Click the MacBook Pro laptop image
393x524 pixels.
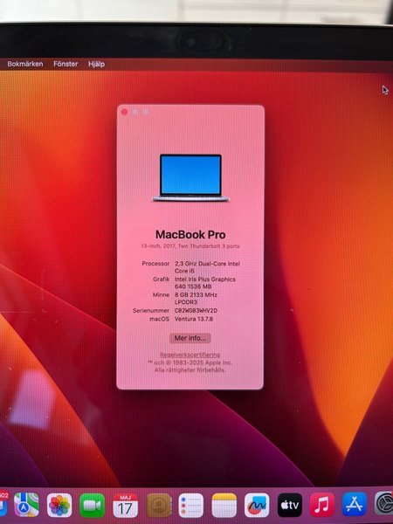coord(190,178)
